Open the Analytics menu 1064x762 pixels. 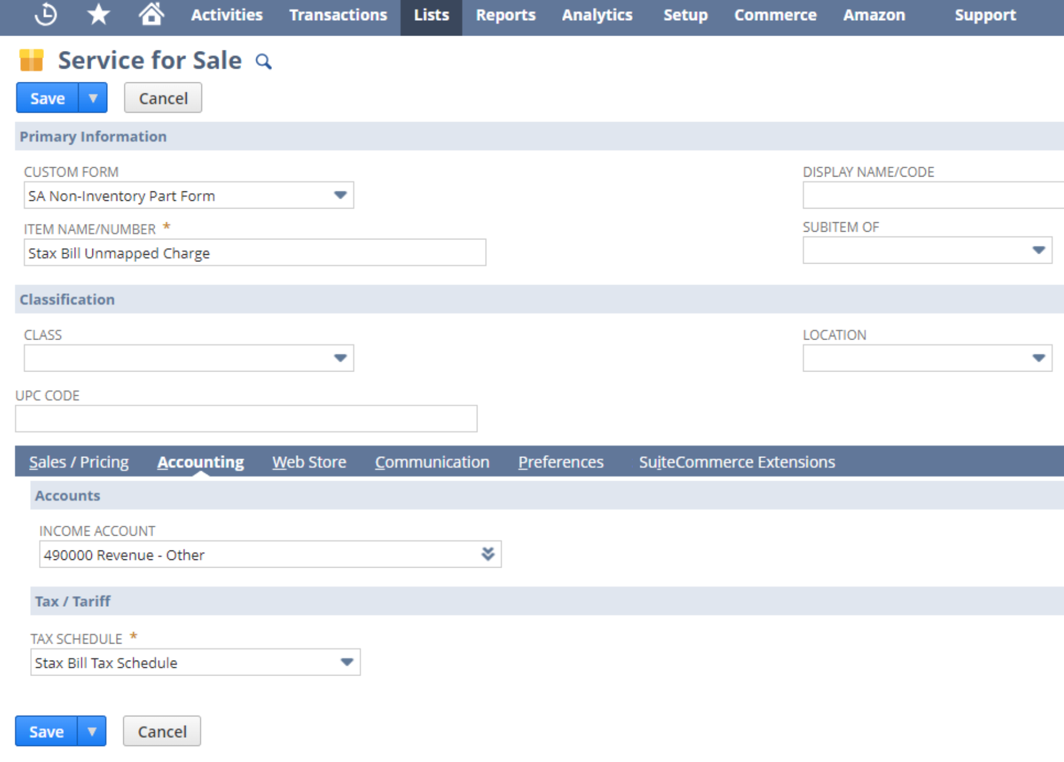pos(597,15)
